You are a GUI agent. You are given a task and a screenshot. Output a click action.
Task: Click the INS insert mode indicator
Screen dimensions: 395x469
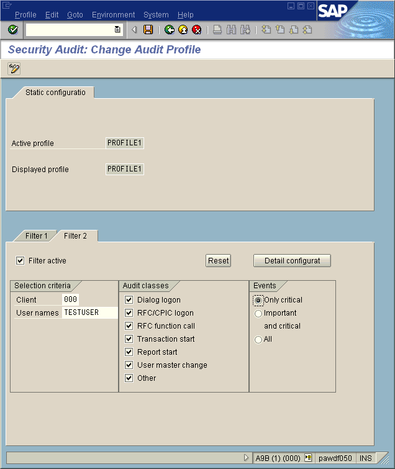(x=365, y=458)
